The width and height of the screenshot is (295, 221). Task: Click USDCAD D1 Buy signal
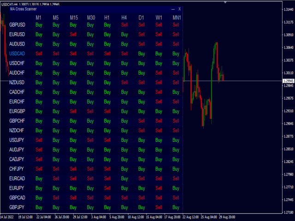click(142, 54)
